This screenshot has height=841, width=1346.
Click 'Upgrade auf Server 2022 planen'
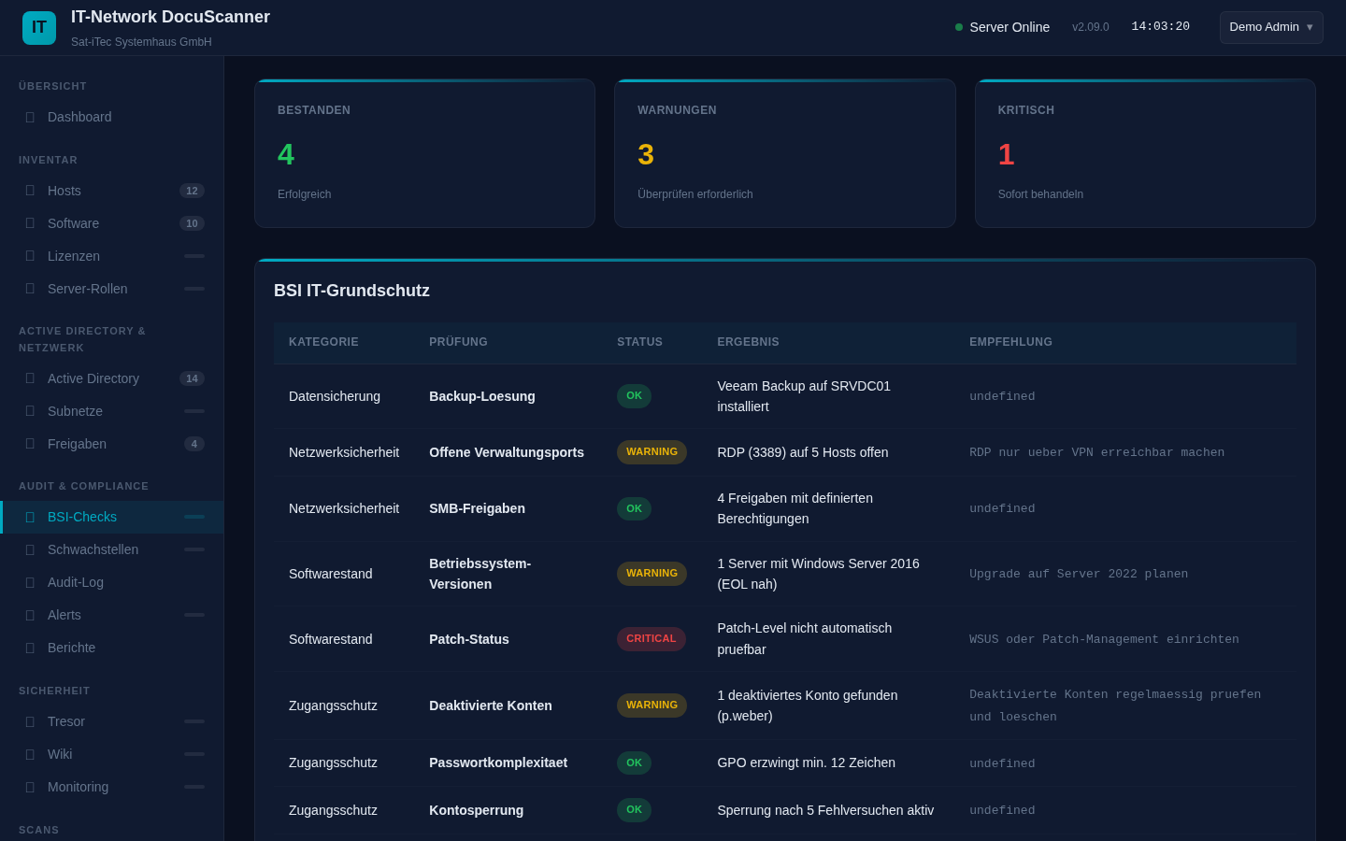coord(1079,574)
